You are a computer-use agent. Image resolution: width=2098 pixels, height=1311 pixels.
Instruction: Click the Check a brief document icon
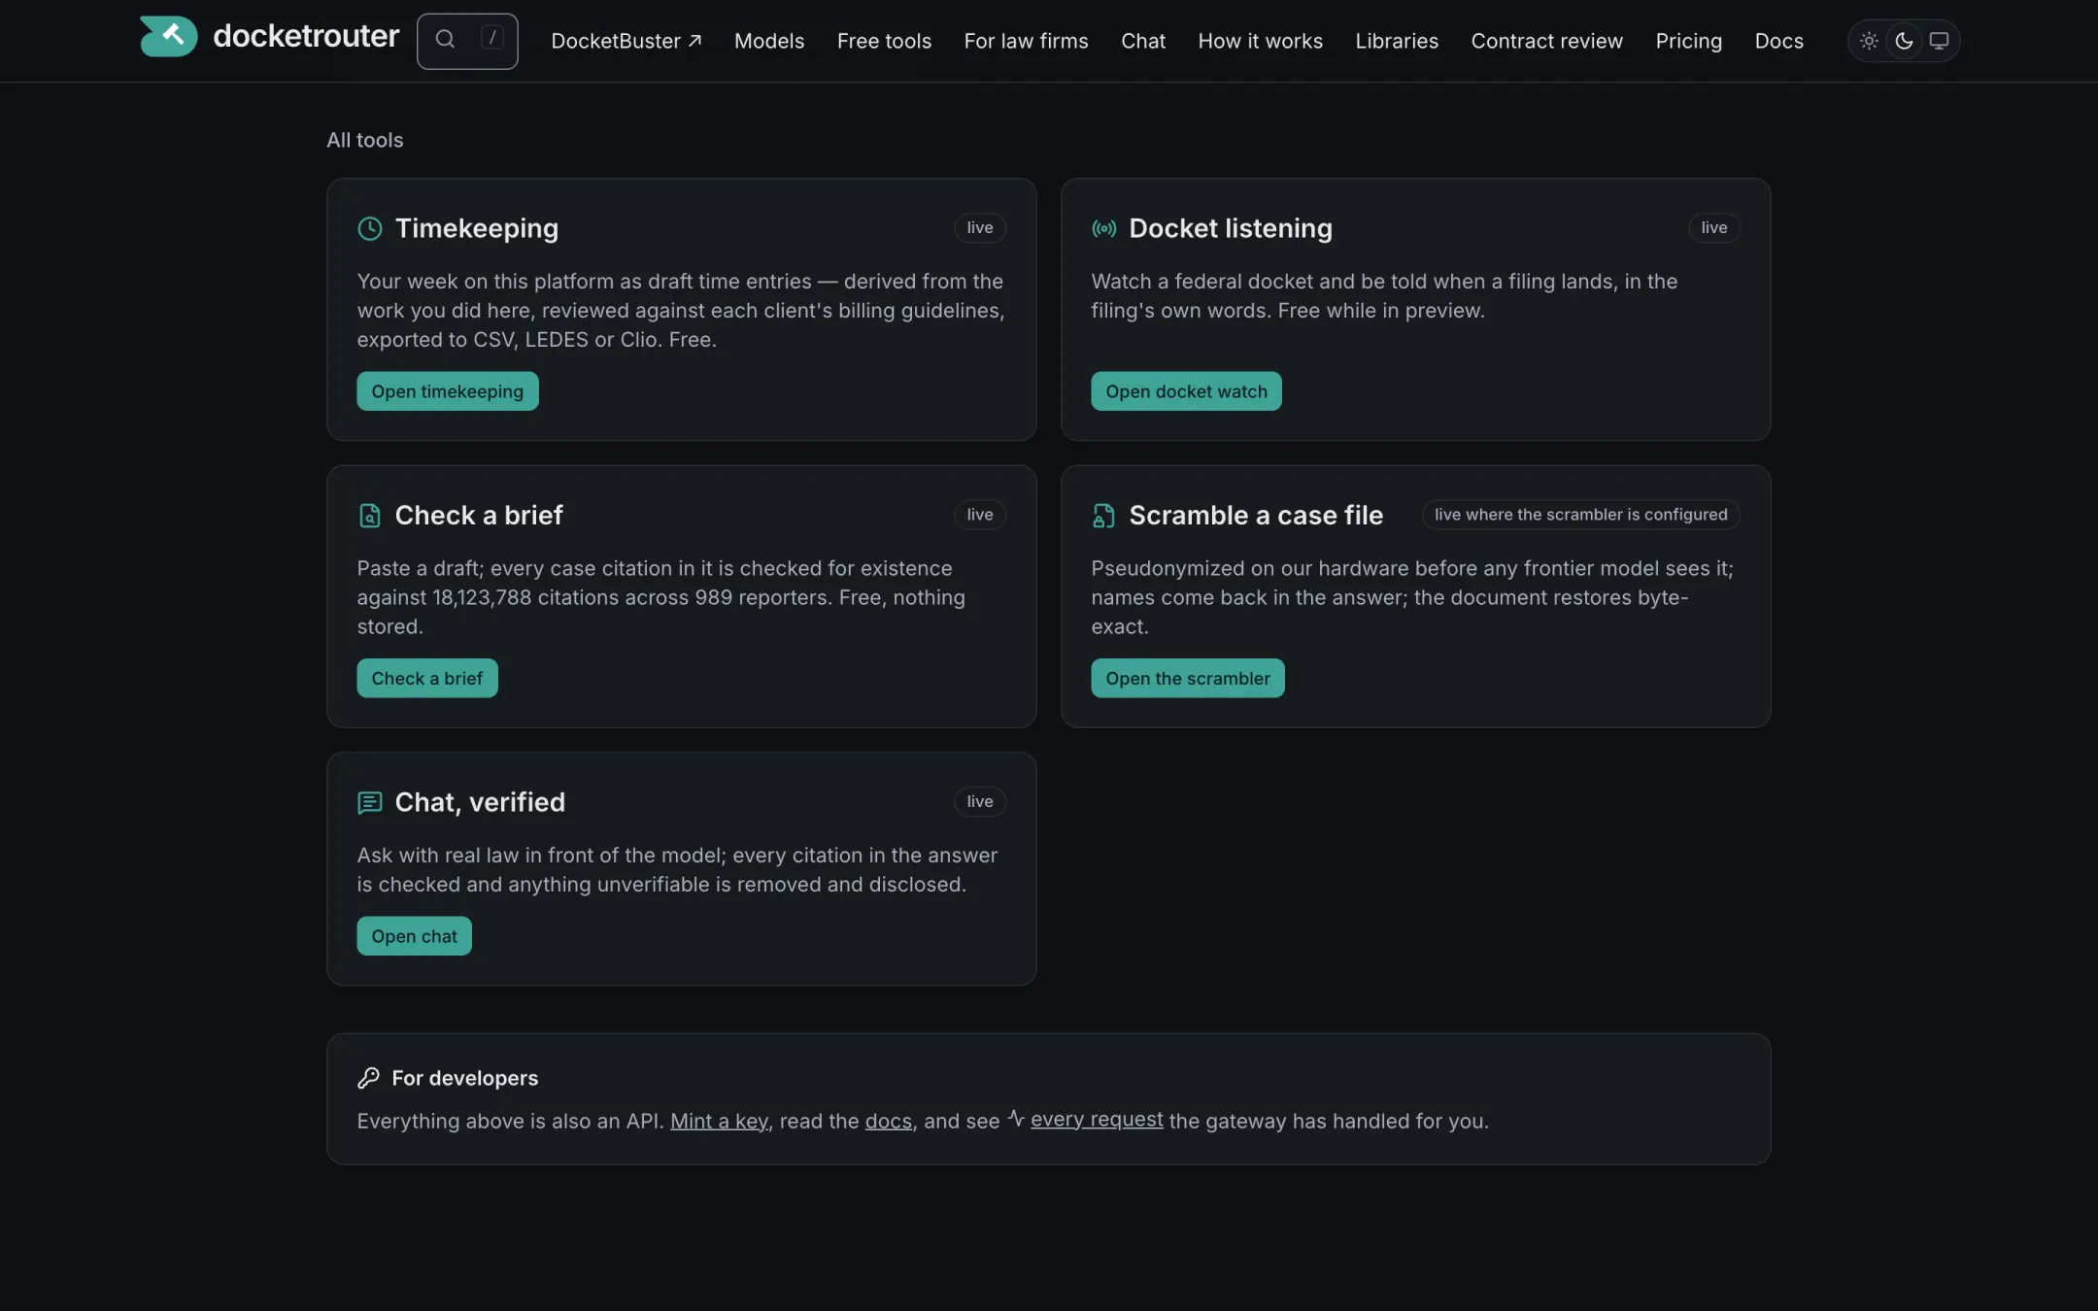[369, 516]
